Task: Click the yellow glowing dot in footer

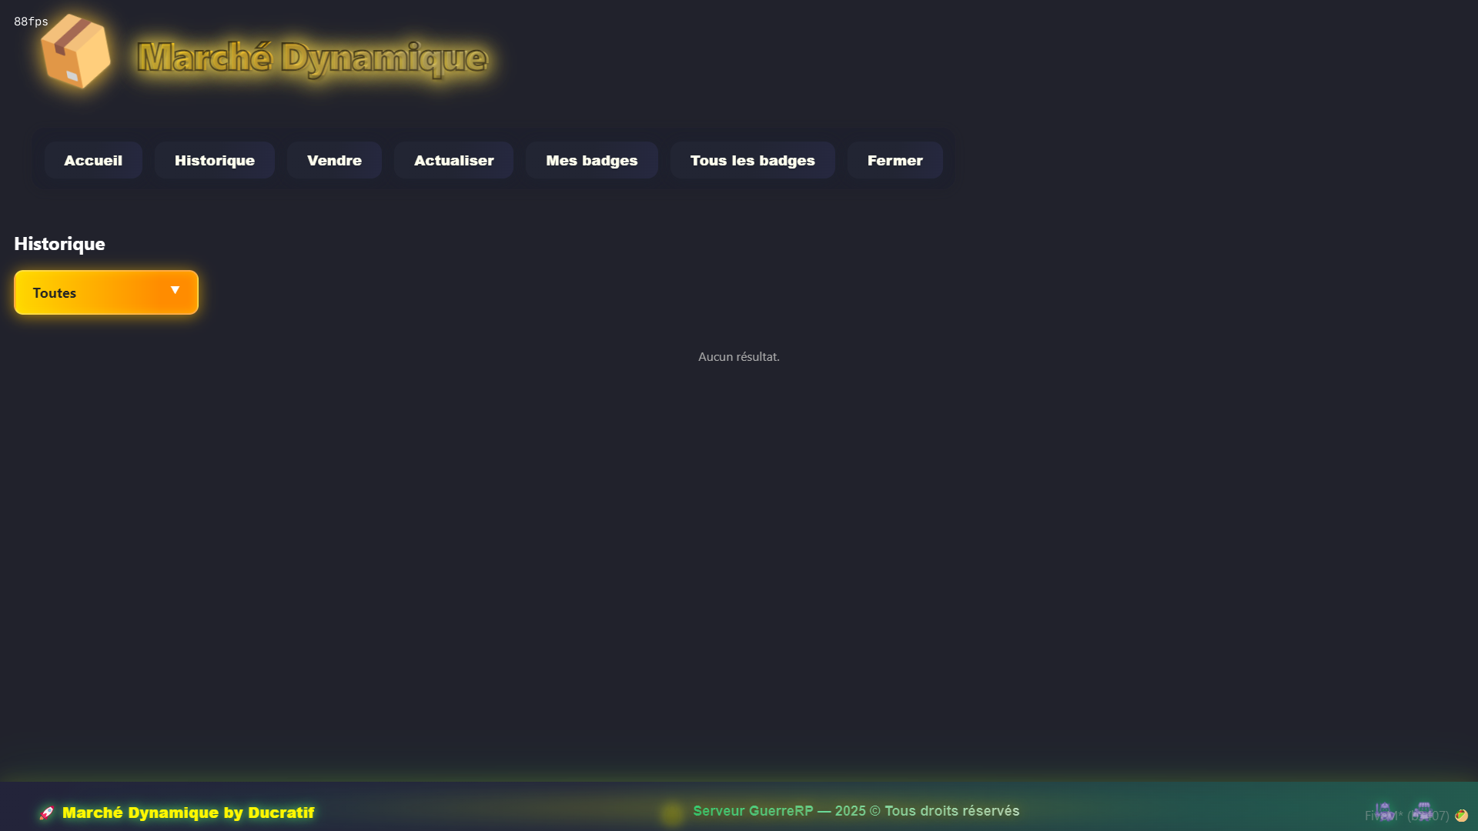Action: click(x=672, y=813)
